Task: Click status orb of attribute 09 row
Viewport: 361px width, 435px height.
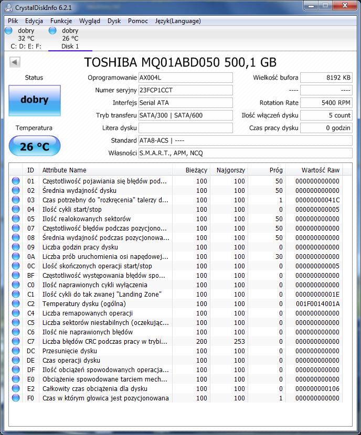Action: (x=16, y=247)
